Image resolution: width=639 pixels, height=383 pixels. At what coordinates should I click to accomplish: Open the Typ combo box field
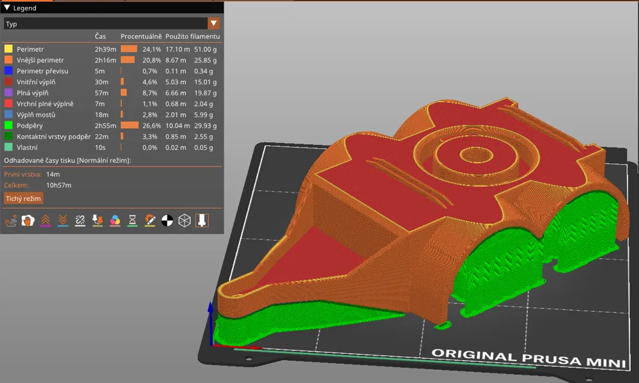[x=112, y=24]
